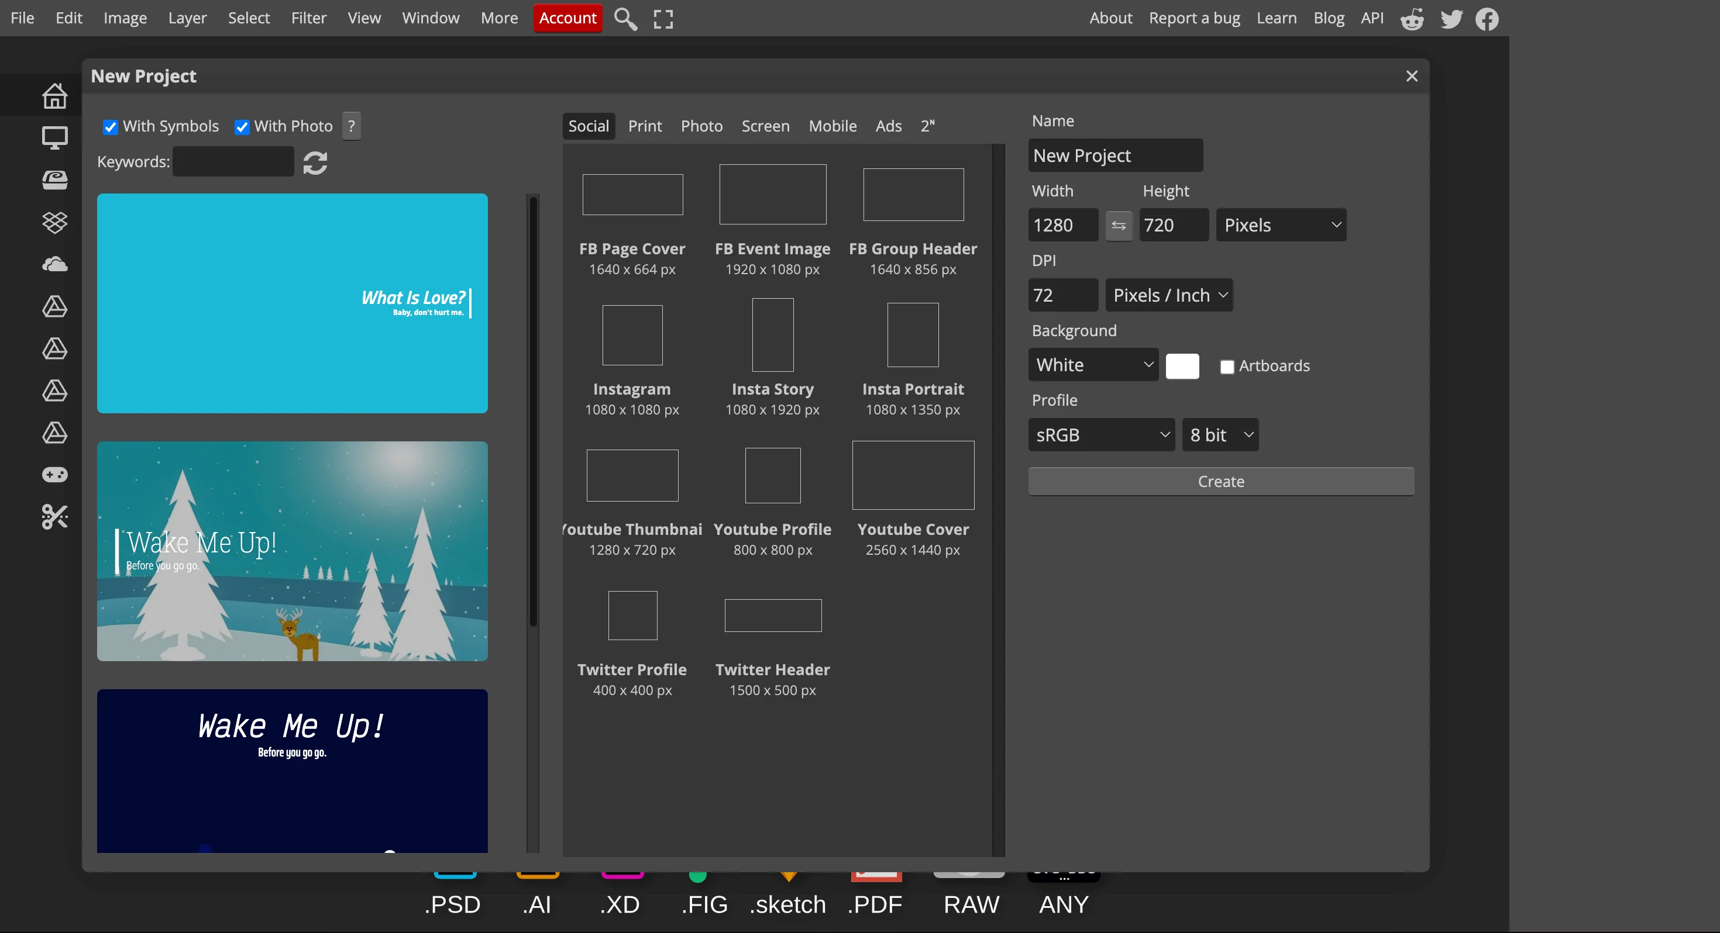Click the white background color swatch
Image resolution: width=1720 pixels, height=933 pixels.
tap(1182, 366)
